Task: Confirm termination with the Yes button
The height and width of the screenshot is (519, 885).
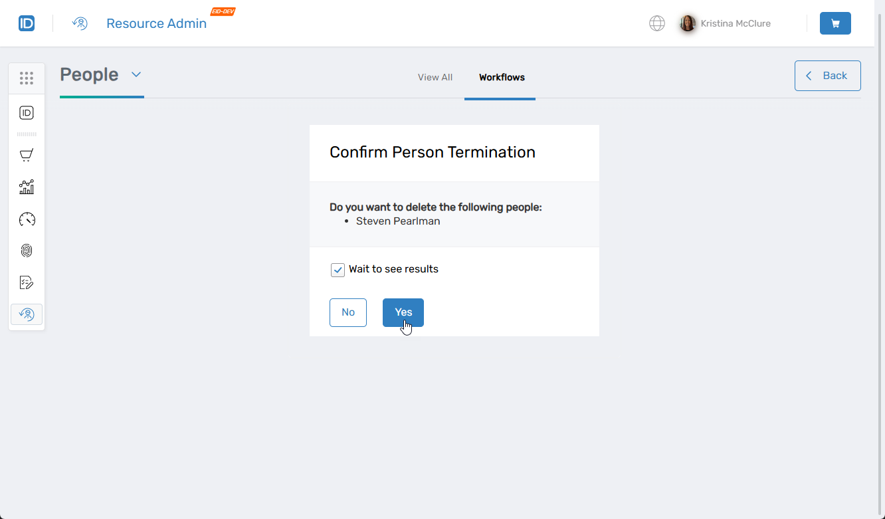Action: (403, 312)
